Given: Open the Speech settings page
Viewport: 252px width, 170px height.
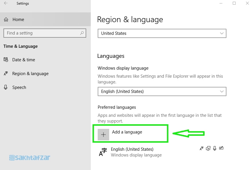Looking at the screenshot, I should tap(19, 87).
